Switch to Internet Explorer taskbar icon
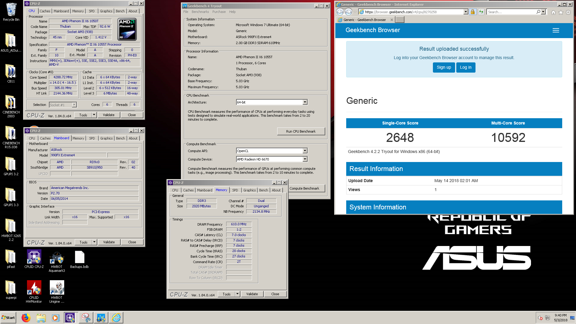The width and height of the screenshot is (576, 324). (116, 318)
